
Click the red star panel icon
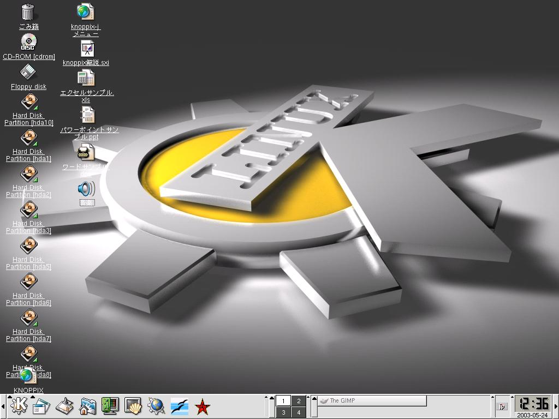coord(203,406)
